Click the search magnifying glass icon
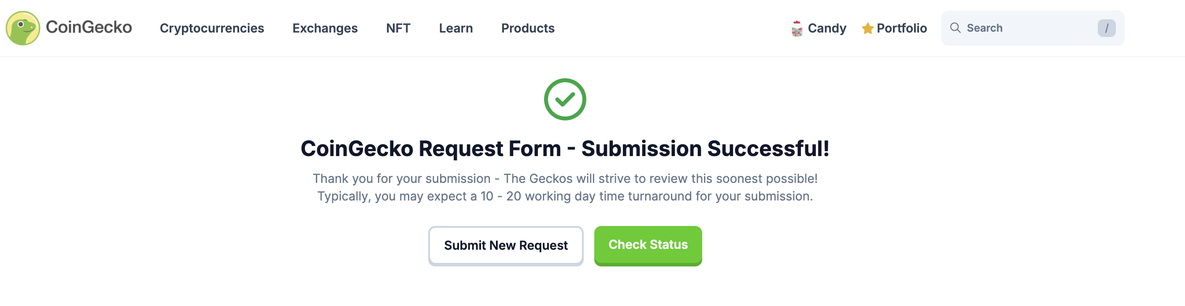 click(x=955, y=28)
